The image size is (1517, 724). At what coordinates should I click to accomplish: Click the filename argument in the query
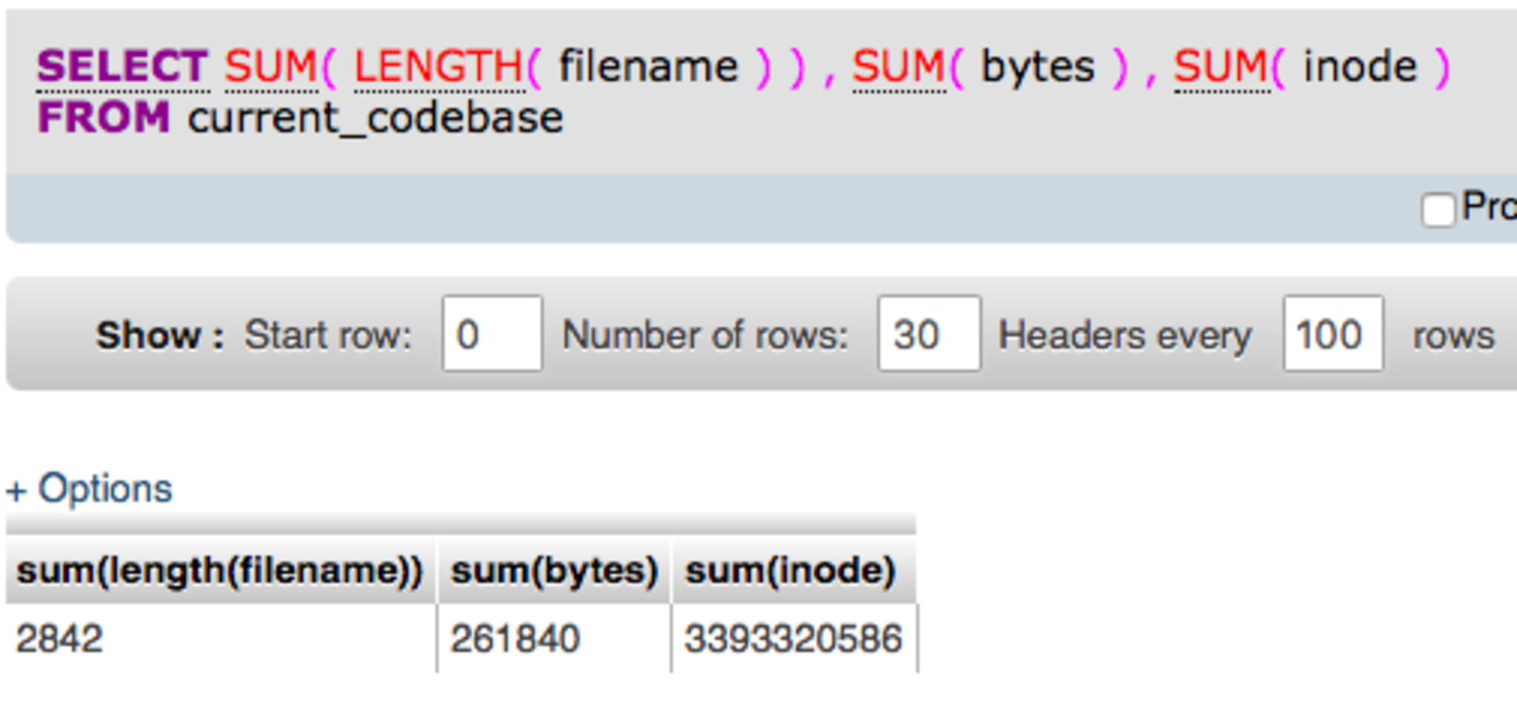pyautogui.click(x=648, y=67)
